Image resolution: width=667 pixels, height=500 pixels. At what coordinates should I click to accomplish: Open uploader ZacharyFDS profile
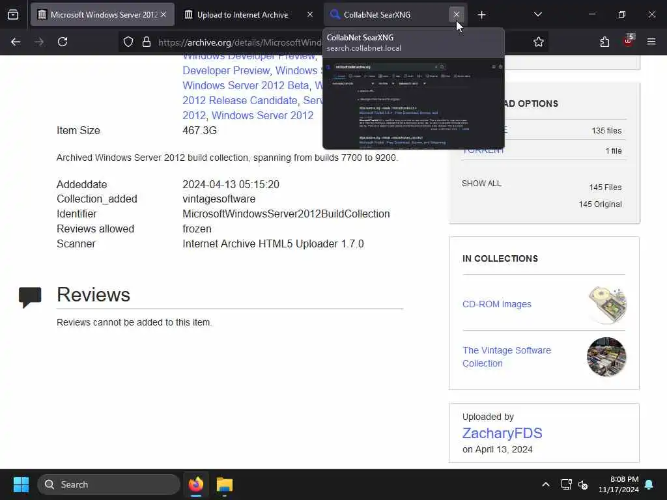click(502, 433)
